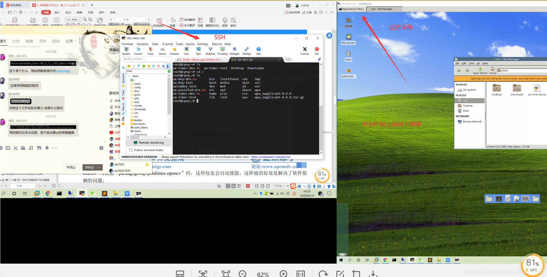Click root - File Manager taskbar button
The image size is (547, 277).
point(384,9)
